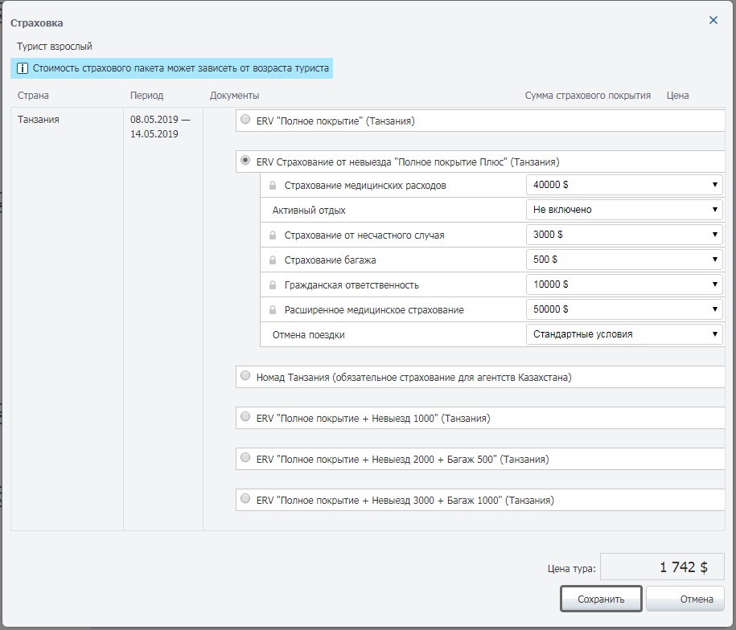Select "Полное покрытие + Невыезд 1000" option
Screen dimensions: 736x630
click(x=245, y=417)
